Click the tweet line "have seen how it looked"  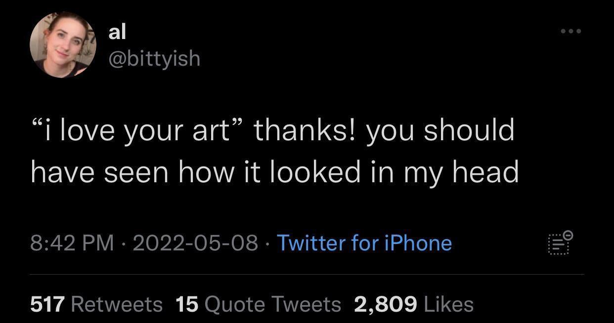tap(195, 172)
